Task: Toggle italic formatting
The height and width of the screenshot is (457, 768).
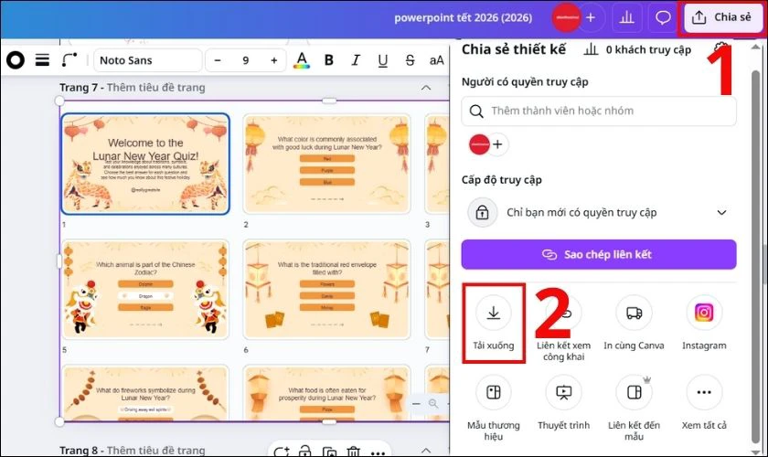Action: 356,60
